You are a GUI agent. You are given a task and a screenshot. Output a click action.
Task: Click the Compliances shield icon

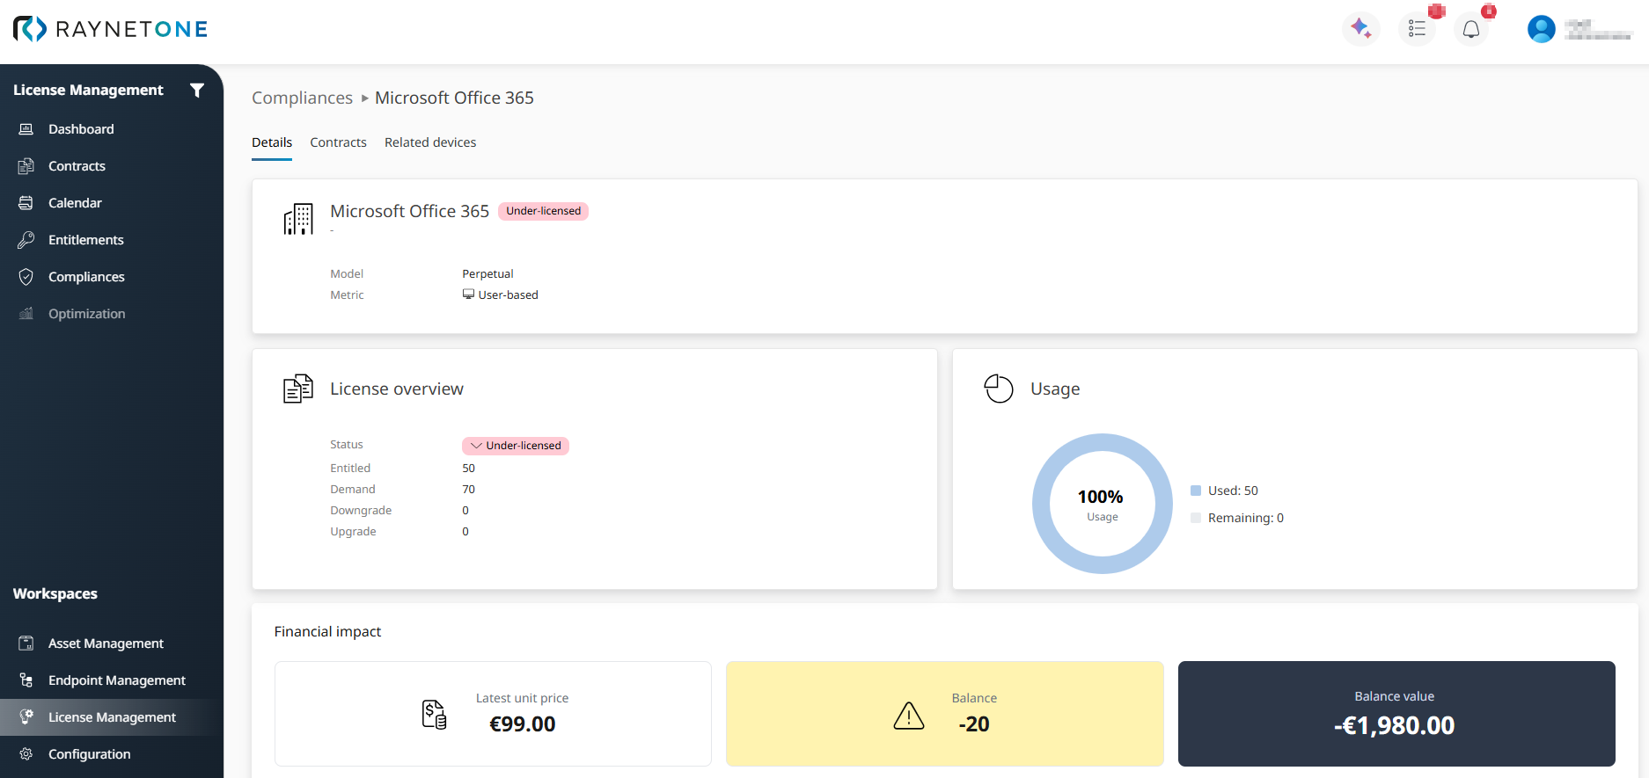26,277
